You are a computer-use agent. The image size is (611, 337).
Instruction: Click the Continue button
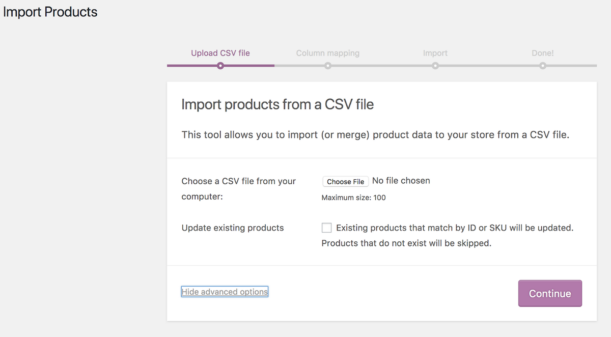click(x=550, y=293)
